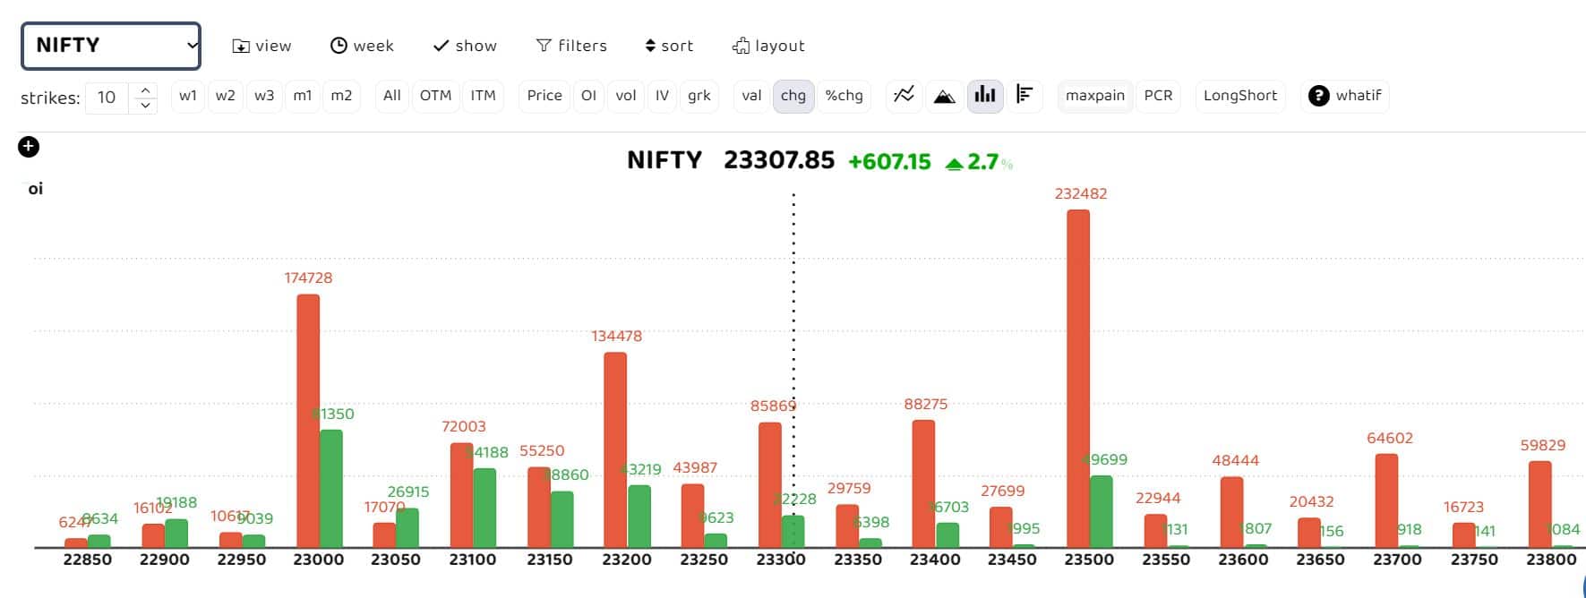
Task: Focus the strikes count input field
Action: point(107,97)
